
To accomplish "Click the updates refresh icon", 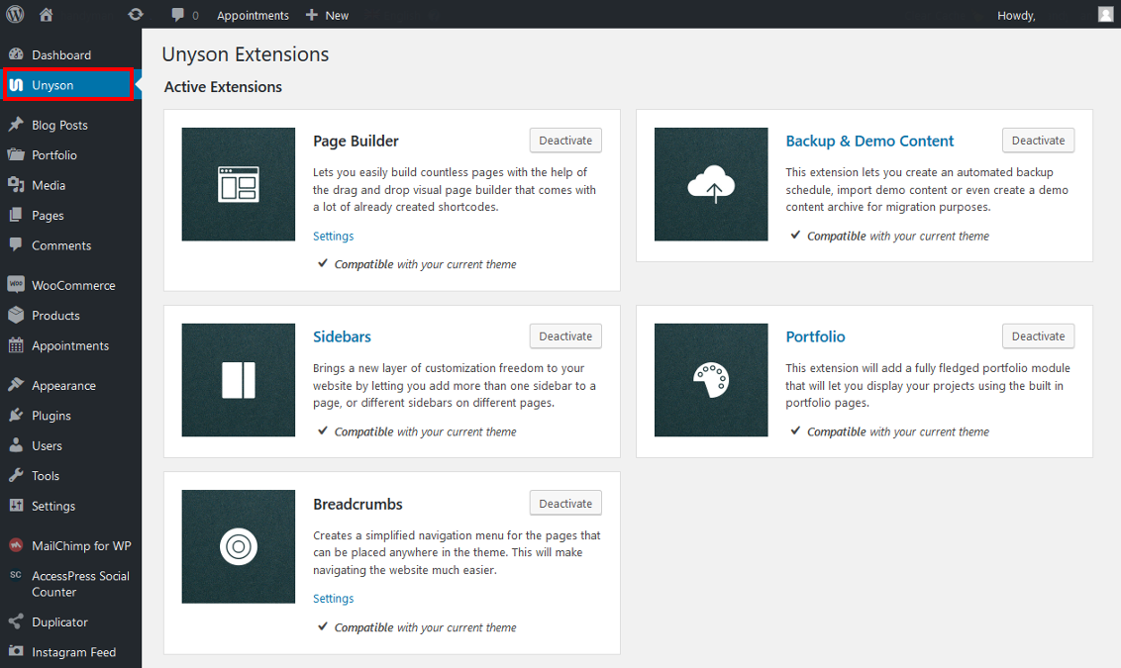I will tap(136, 15).
